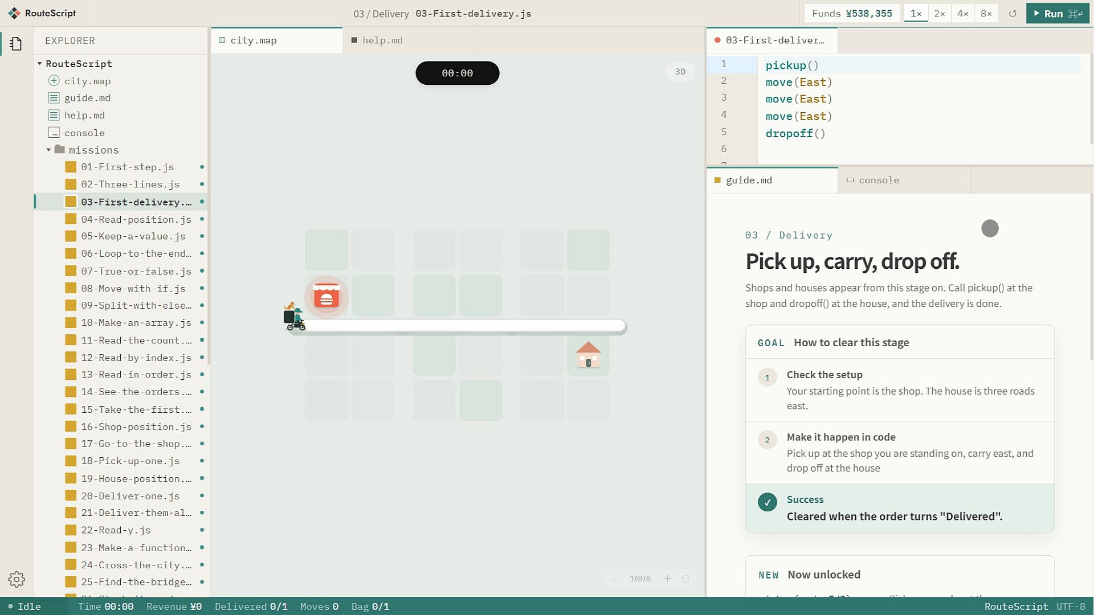Click the yellow file icon of 22-Read-y.js

tap(71, 530)
